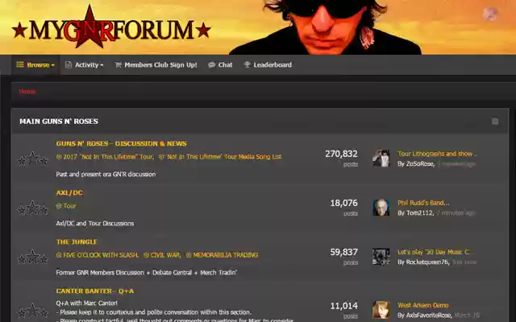Click 'Just now' timestamp by Rocketqueen76

464,262
